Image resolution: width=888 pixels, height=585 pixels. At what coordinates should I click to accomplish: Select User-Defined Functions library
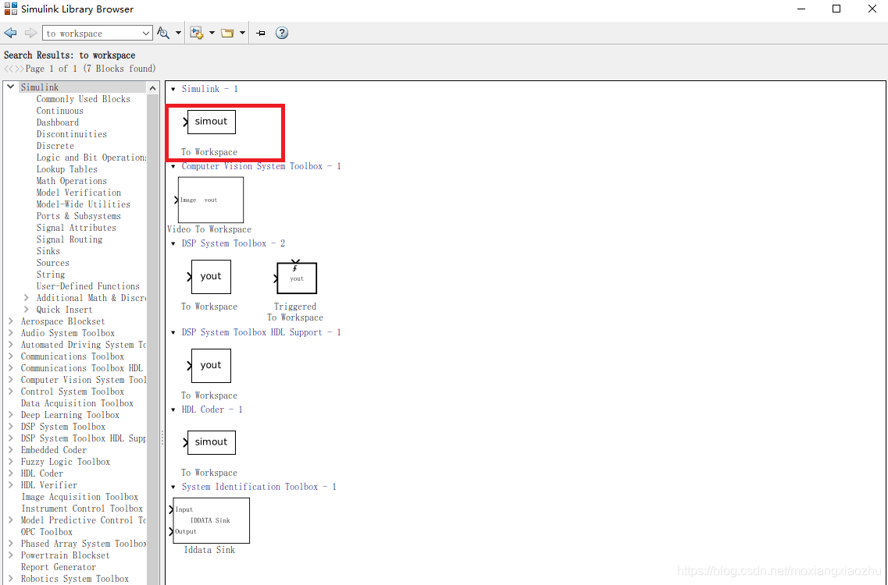pyautogui.click(x=87, y=286)
